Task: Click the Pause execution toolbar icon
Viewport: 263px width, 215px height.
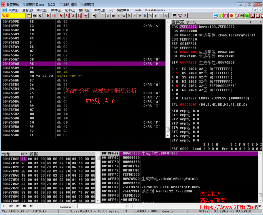Action: tap(54, 16)
